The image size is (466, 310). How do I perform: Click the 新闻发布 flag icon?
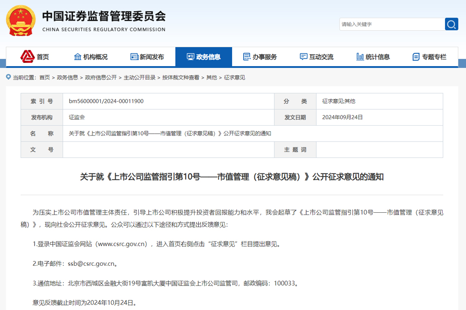(134, 56)
